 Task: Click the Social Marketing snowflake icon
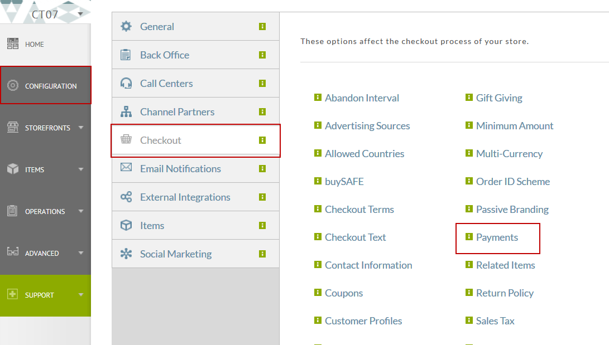(x=126, y=254)
